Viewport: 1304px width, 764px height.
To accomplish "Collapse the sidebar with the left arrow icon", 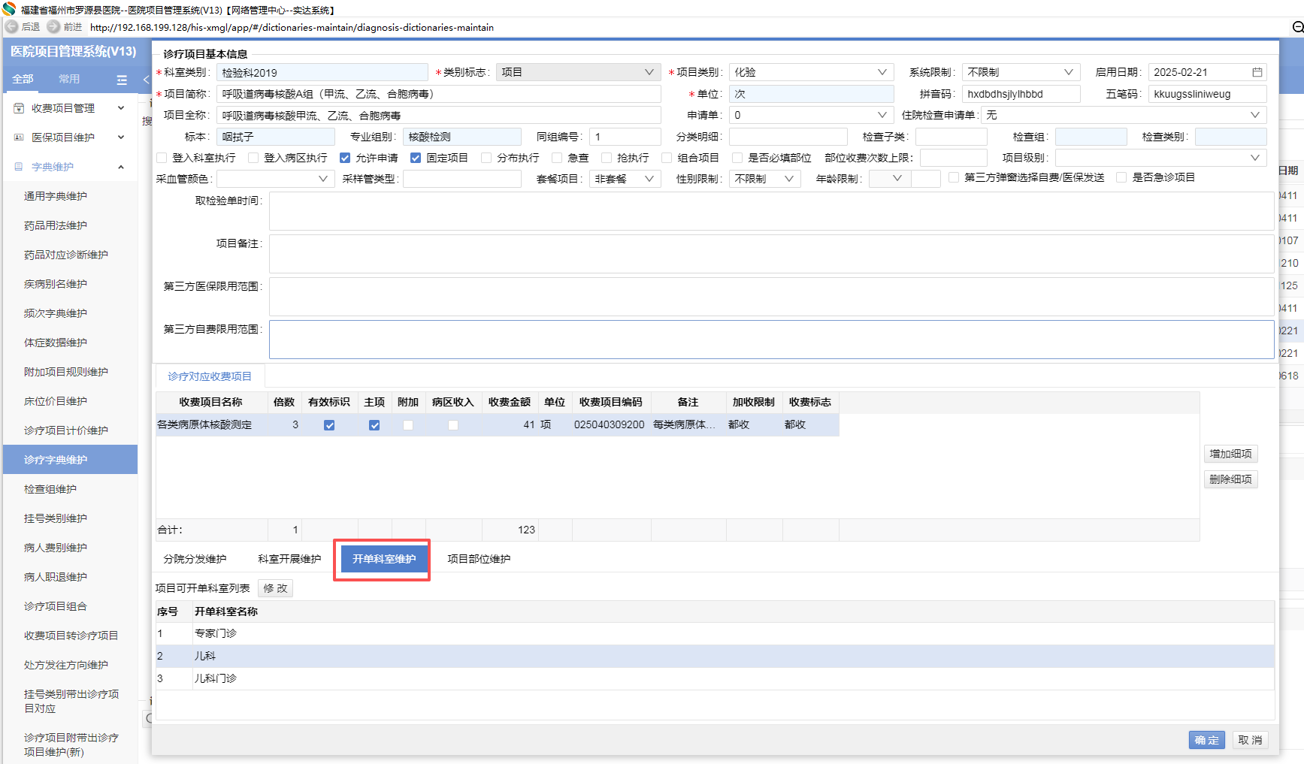I will click(146, 80).
